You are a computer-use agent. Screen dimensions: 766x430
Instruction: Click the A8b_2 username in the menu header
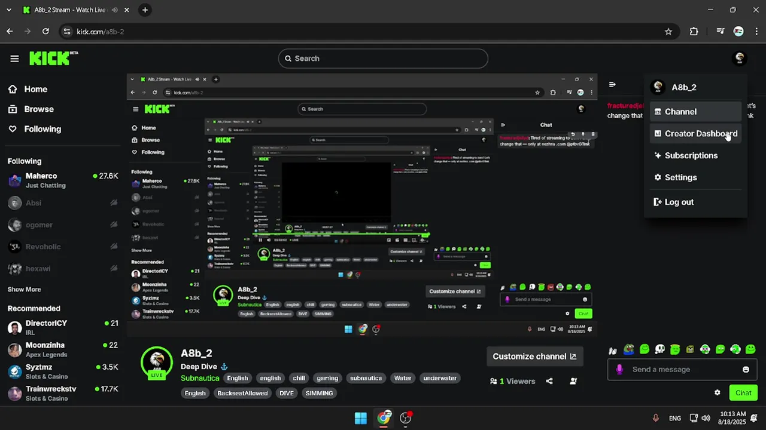pyautogui.click(x=684, y=87)
